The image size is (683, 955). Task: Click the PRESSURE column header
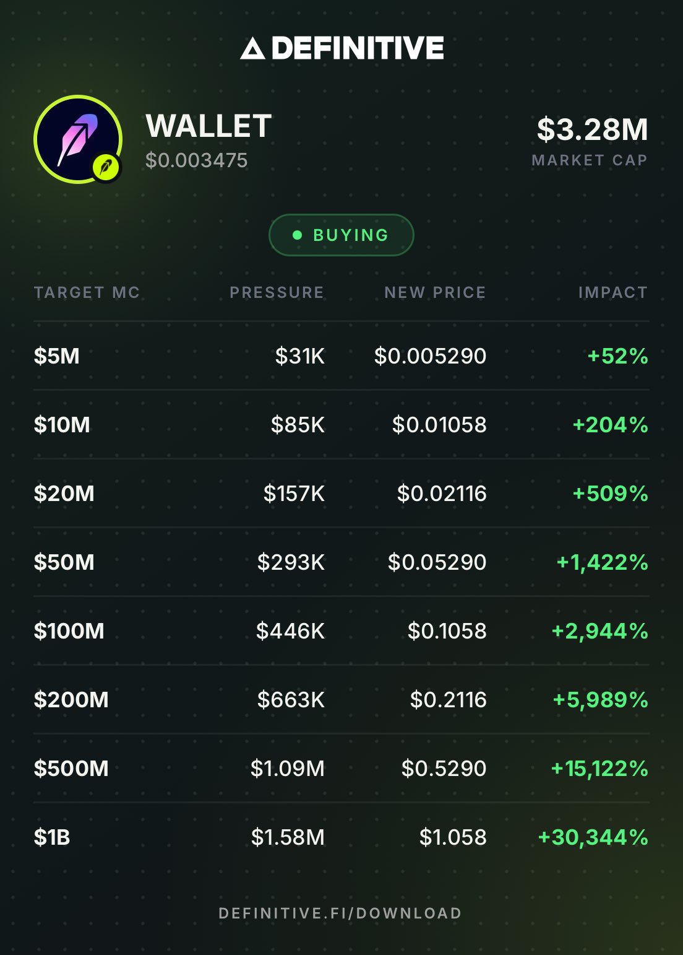pos(277,292)
